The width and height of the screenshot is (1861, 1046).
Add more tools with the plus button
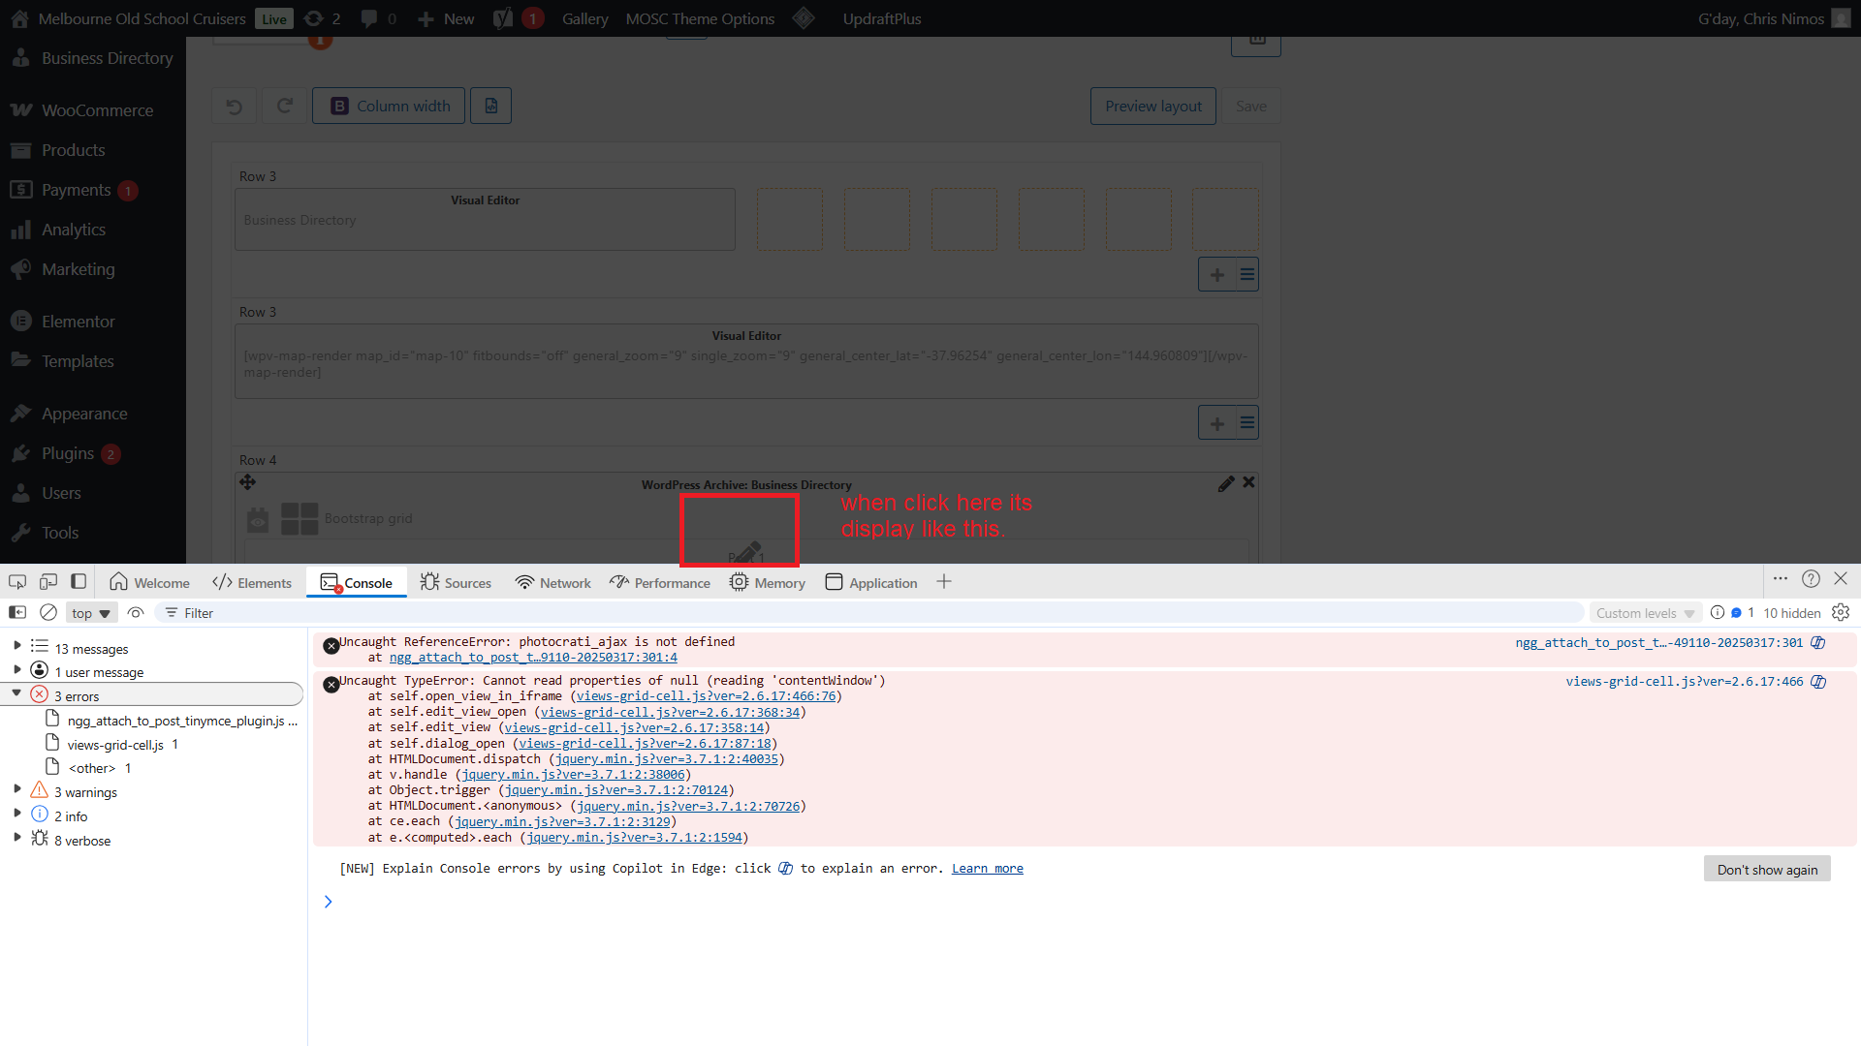coord(944,582)
